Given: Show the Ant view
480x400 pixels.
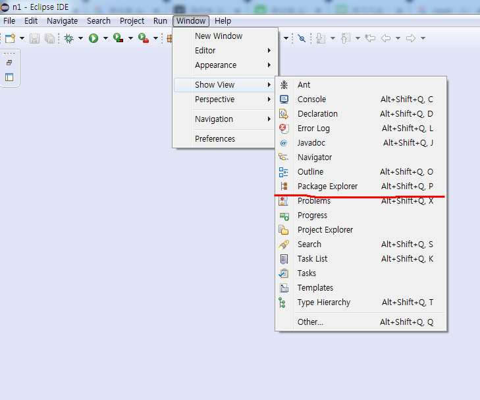Looking at the screenshot, I should click(x=361, y=85).
